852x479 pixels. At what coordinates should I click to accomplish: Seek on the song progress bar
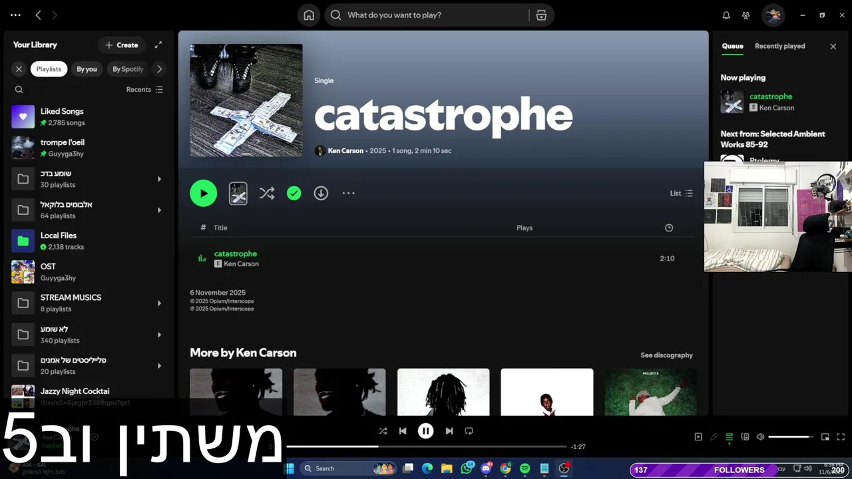pos(426,446)
